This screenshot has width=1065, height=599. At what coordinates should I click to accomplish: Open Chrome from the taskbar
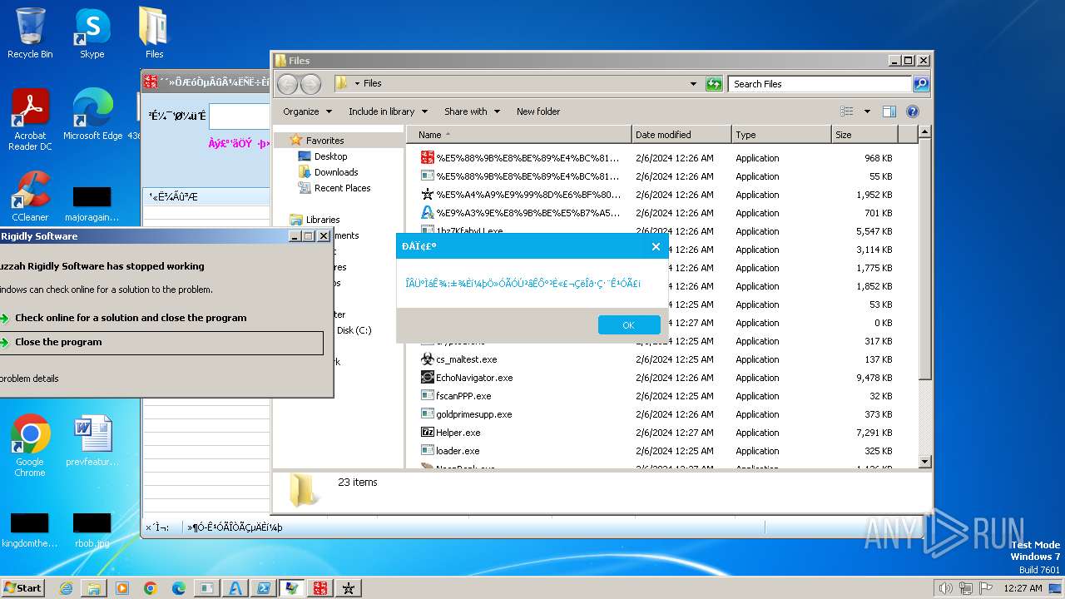tap(151, 588)
